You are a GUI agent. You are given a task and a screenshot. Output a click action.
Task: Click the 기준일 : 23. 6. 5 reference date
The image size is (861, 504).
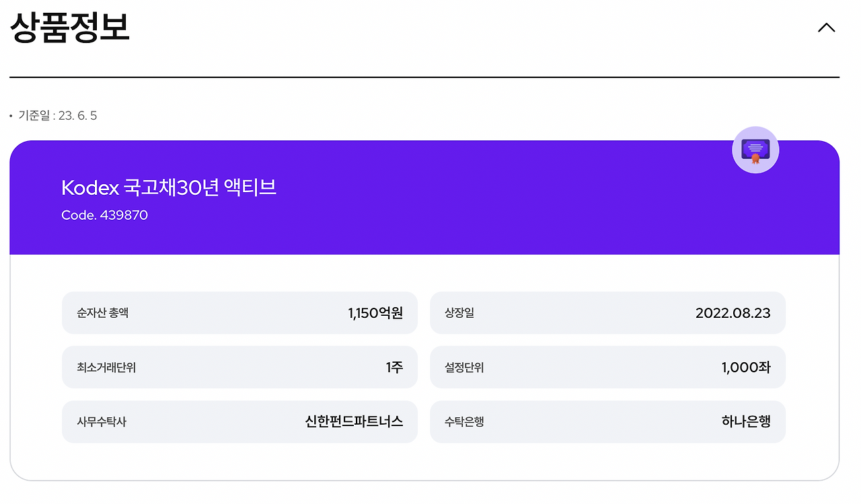tap(56, 115)
